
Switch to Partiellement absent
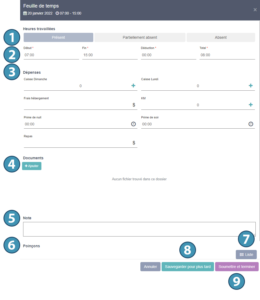coord(140,37)
